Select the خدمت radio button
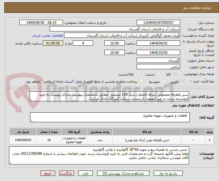Image resolution: width=219 pixels, height=181 pixels. (159, 74)
